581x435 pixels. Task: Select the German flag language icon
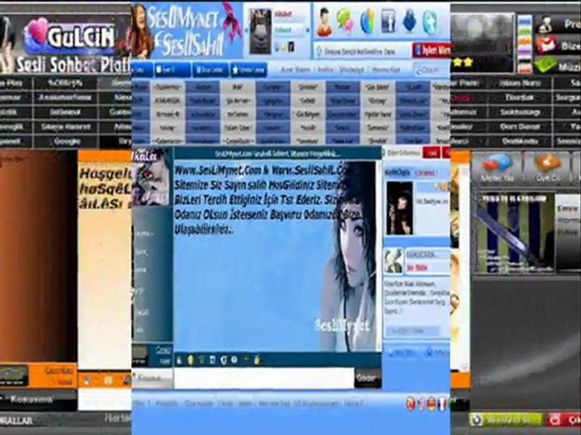pyautogui.click(x=432, y=404)
